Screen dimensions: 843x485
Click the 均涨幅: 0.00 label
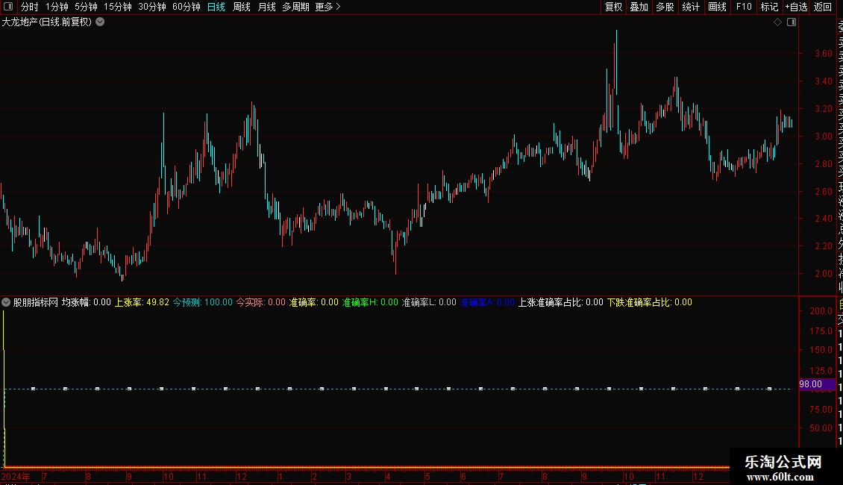(87, 302)
